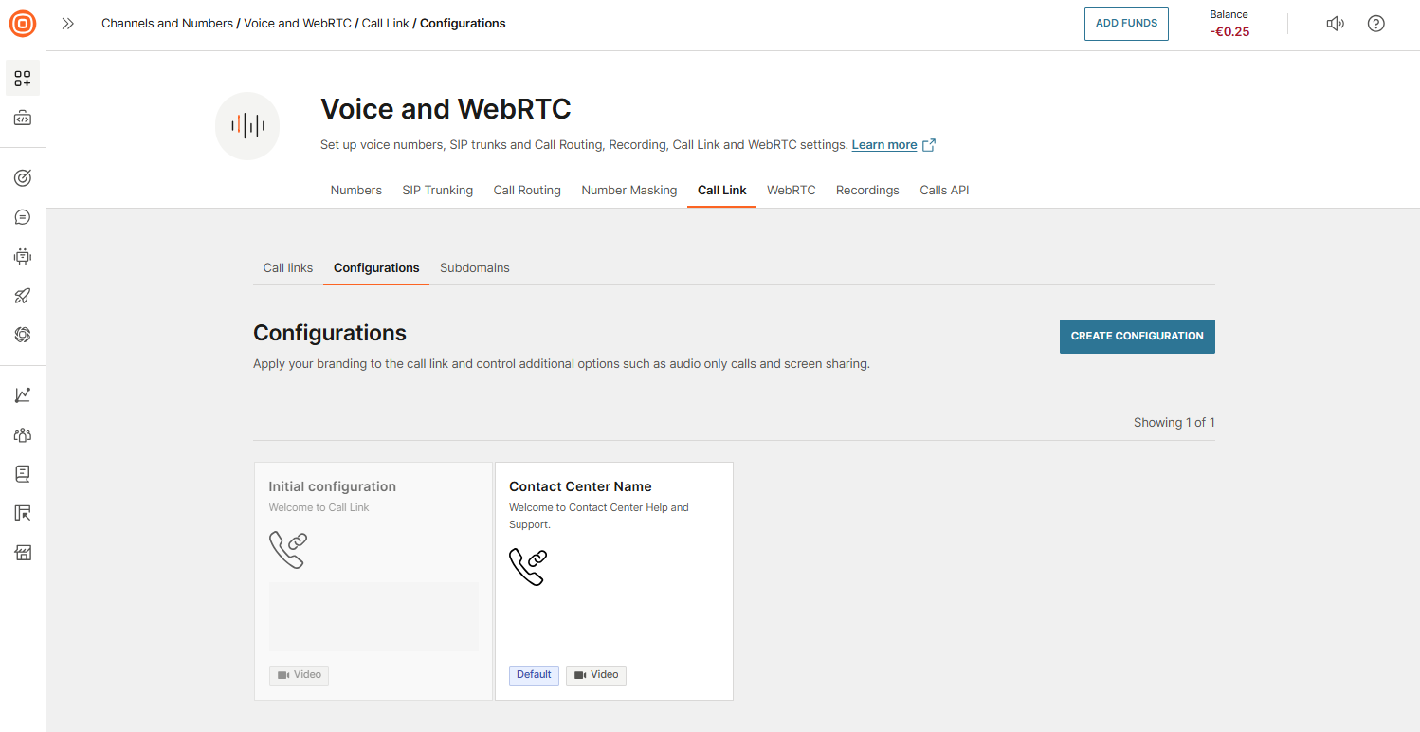Open the rocket icon in the sidebar
The width and height of the screenshot is (1420, 732).
point(23,296)
